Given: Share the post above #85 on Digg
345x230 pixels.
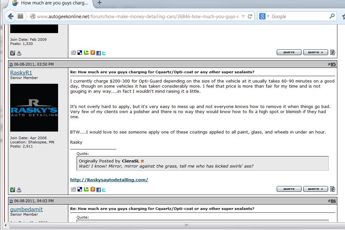Looking at the screenshot, I should point(73,53).
